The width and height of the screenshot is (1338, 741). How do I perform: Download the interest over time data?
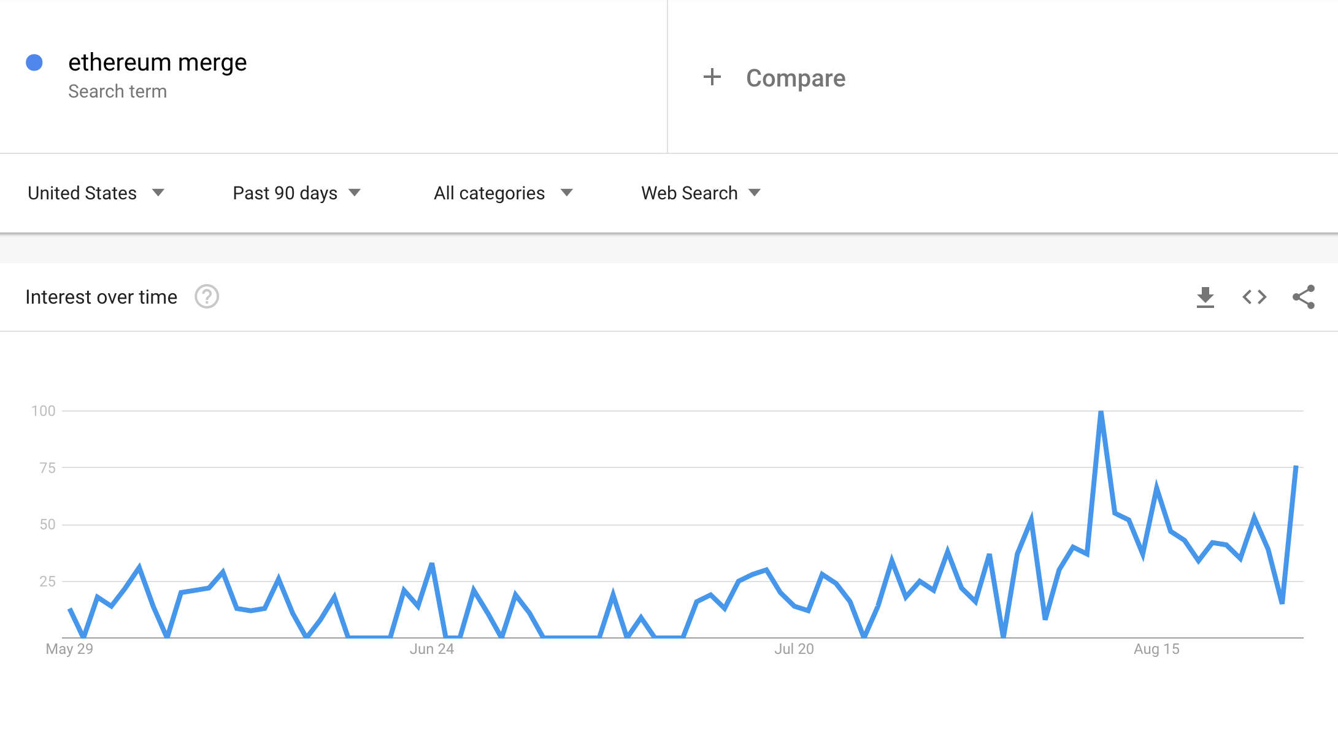coord(1205,298)
